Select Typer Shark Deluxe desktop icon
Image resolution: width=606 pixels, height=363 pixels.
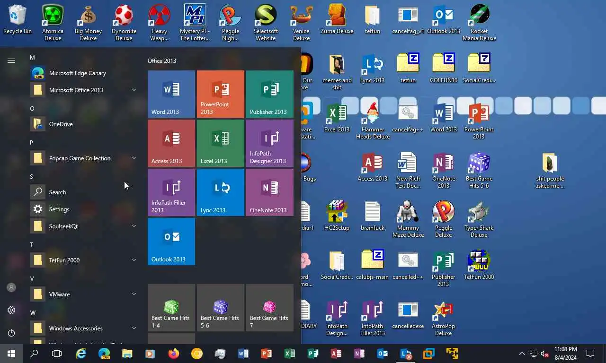[x=479, y=219]
